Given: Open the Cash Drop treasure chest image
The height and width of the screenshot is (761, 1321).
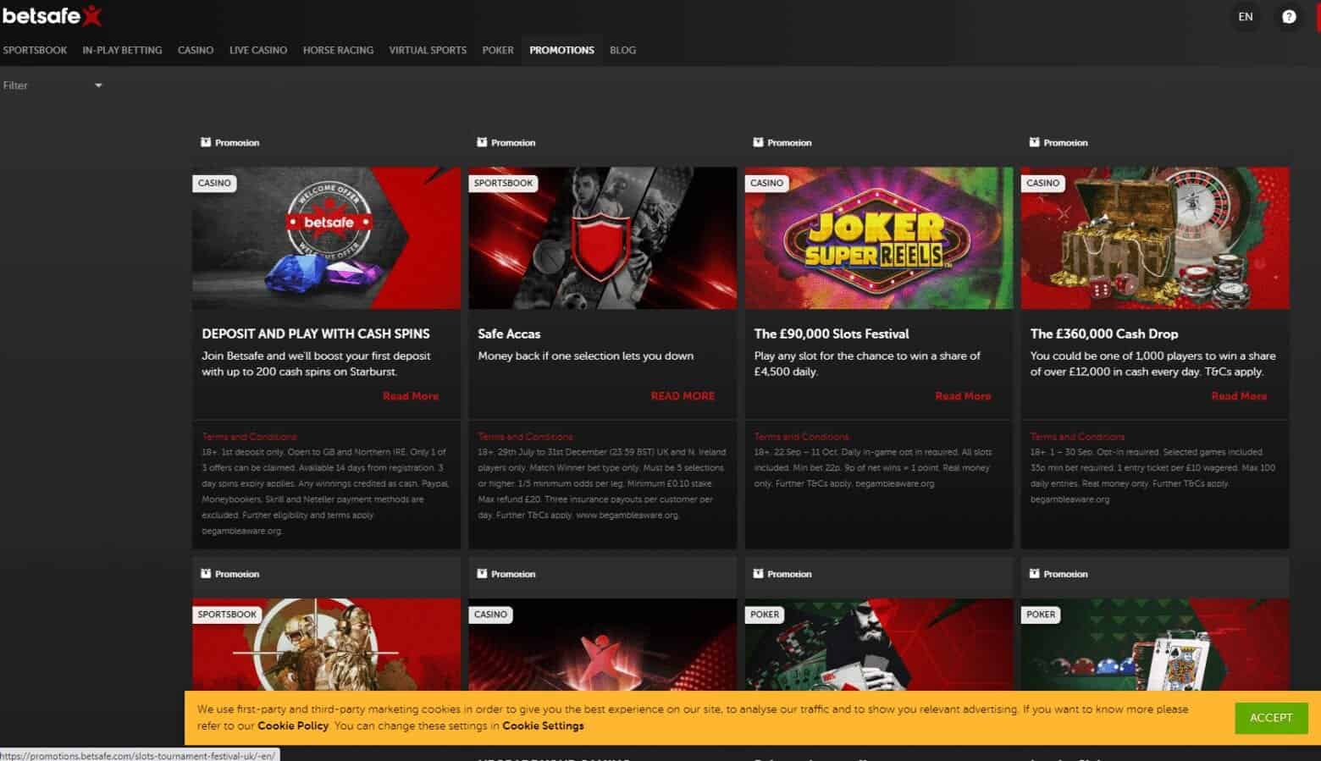Looking at the screenshot, I should tap(1155, 238).
